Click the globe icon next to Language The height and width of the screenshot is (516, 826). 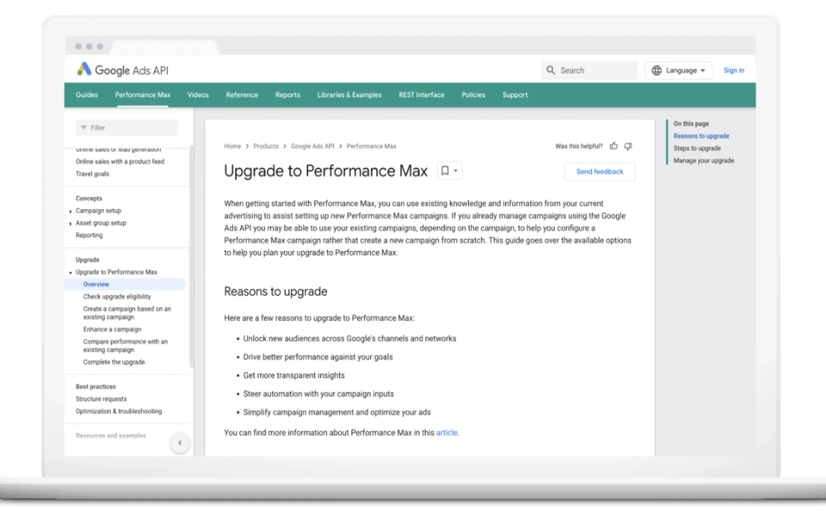click(656, 70)
